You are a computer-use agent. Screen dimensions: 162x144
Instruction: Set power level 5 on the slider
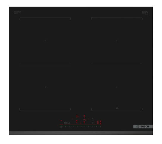click(x=85, y=126)
